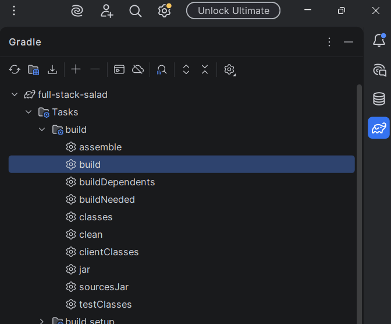Collapse the full-stack-salad project node
Screen dimensions: 391x324
pos(15,94)
